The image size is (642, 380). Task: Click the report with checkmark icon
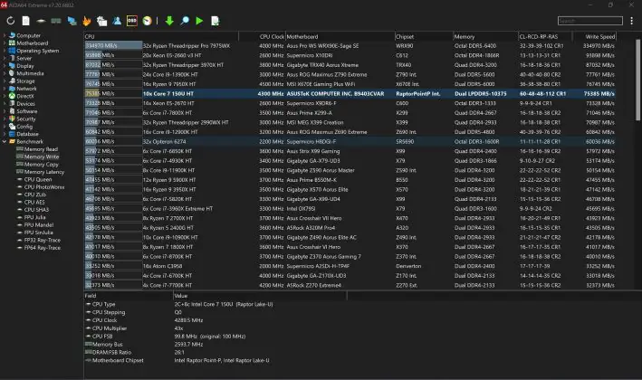[x=215, y=21]
